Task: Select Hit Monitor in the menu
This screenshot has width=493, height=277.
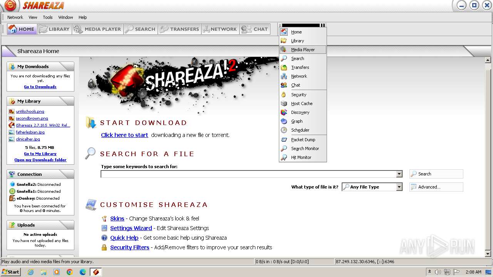Action: [x=303, y=157]
